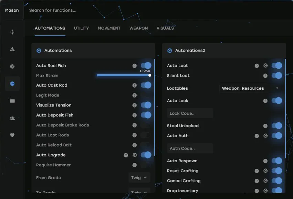Show help for Silent Loot

[265, 76]
